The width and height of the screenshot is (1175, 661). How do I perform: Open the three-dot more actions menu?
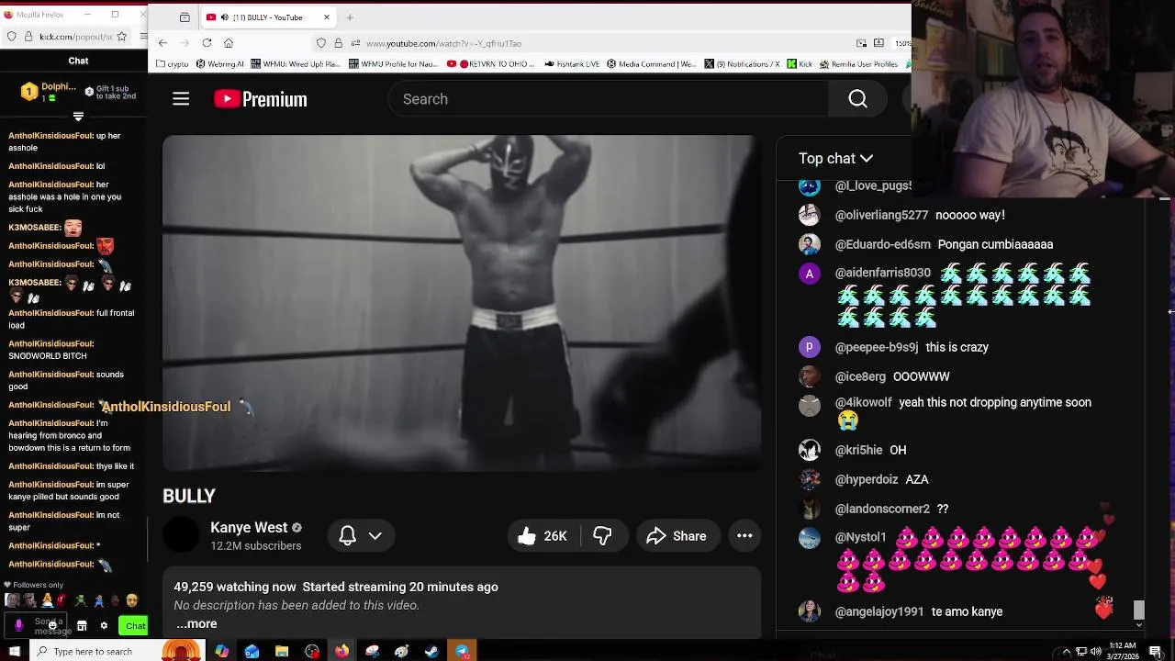tap(744, 536)
